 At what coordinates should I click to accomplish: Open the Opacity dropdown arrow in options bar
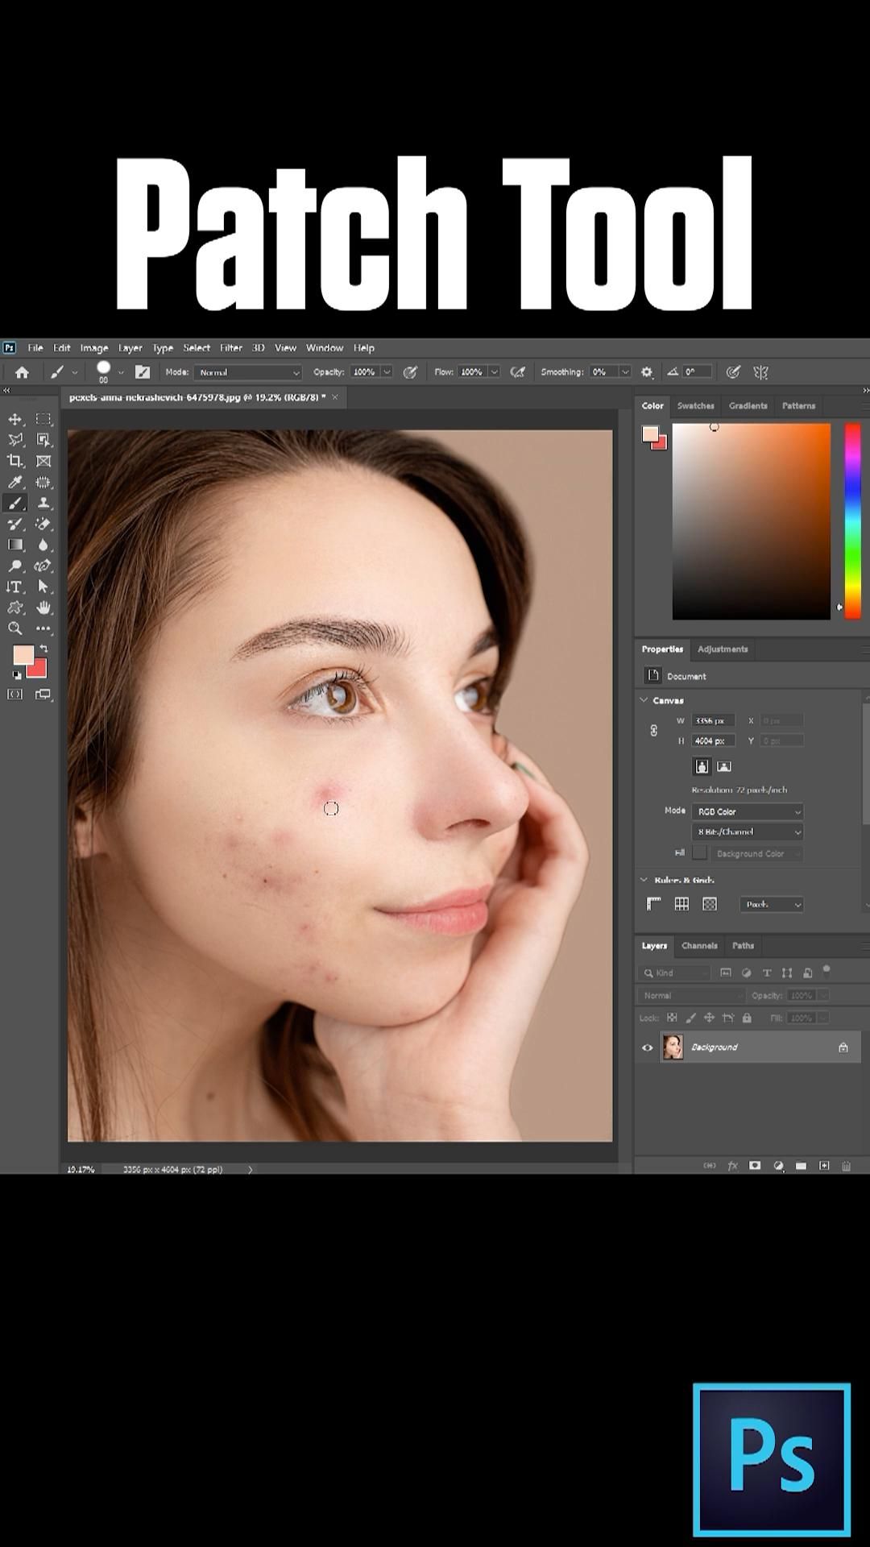point(387,372)
